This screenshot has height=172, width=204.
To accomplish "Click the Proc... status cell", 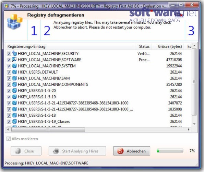I will pos(144,60).
